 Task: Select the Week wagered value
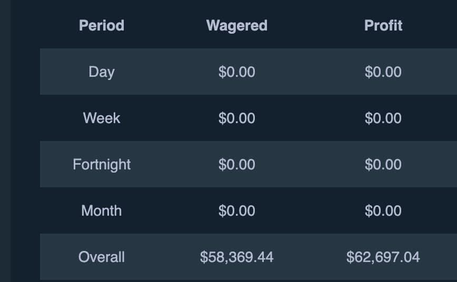pos(237,118)
